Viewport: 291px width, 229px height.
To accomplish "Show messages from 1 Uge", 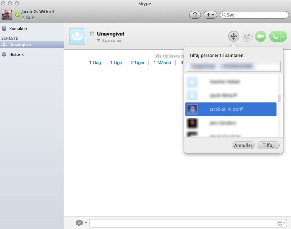I will pyautogui.click(x=116, y=63).
